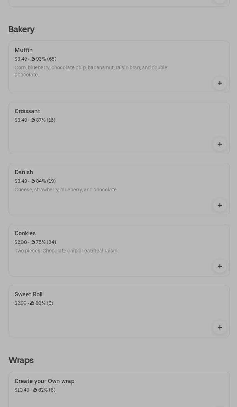Open the Croissant item details
Screen dimensions: 237x407
[27, 111]
